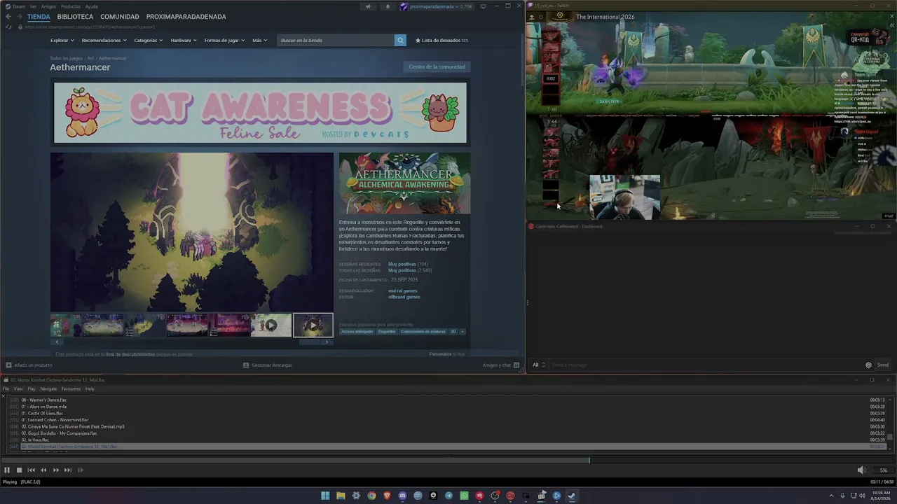The height and width of the screenshot is (504, 897).
Task: Expand the Formas de jugar dropdown
Action: [225, 40]
